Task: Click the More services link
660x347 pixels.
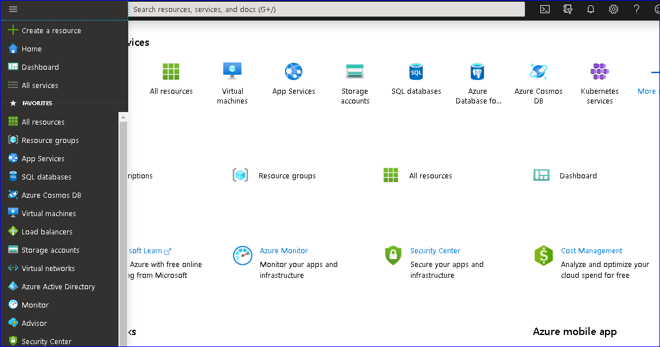Action: tap(648, 91)
